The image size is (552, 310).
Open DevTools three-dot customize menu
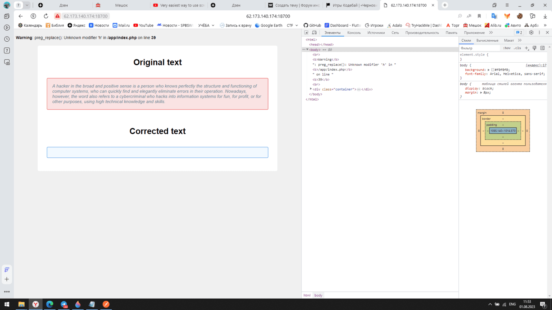point(539,32)
